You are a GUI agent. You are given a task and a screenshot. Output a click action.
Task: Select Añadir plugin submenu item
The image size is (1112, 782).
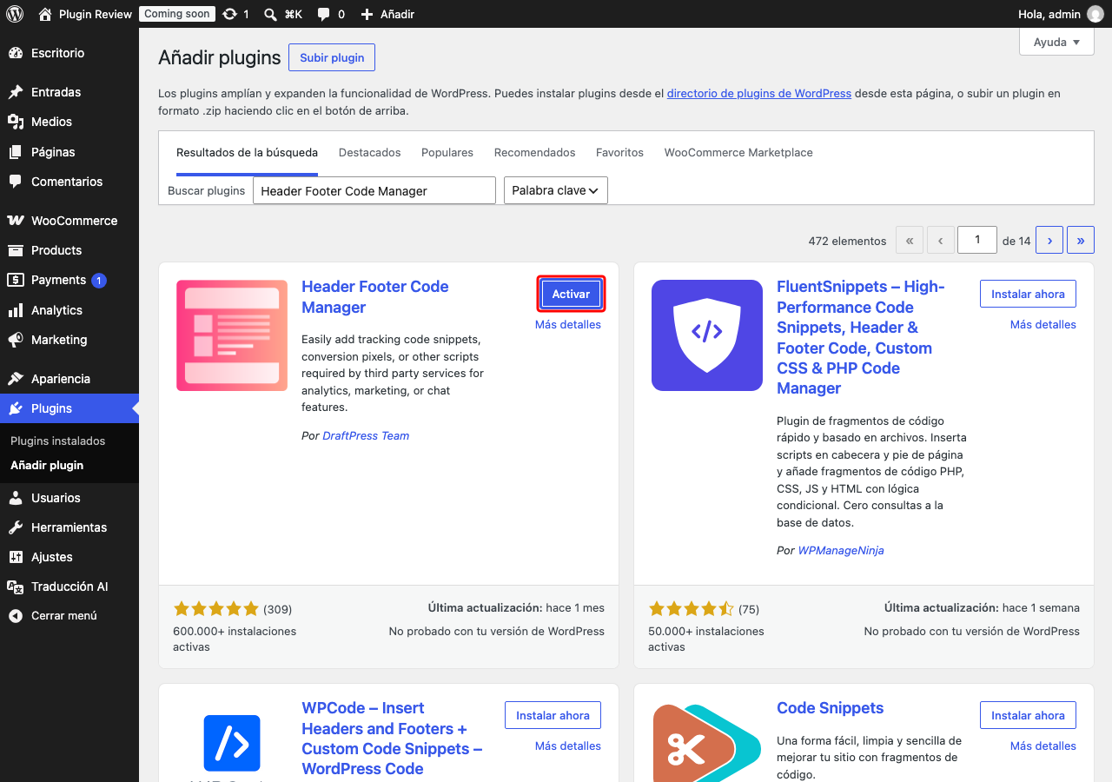47,466
